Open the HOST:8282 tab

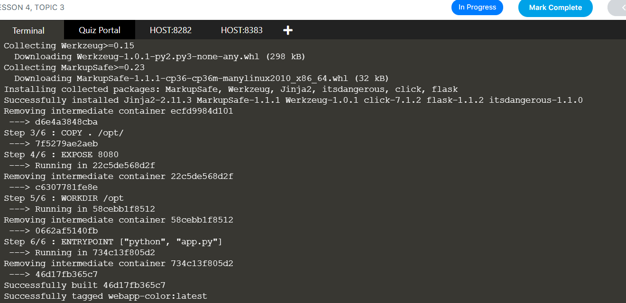pos(171,30)
